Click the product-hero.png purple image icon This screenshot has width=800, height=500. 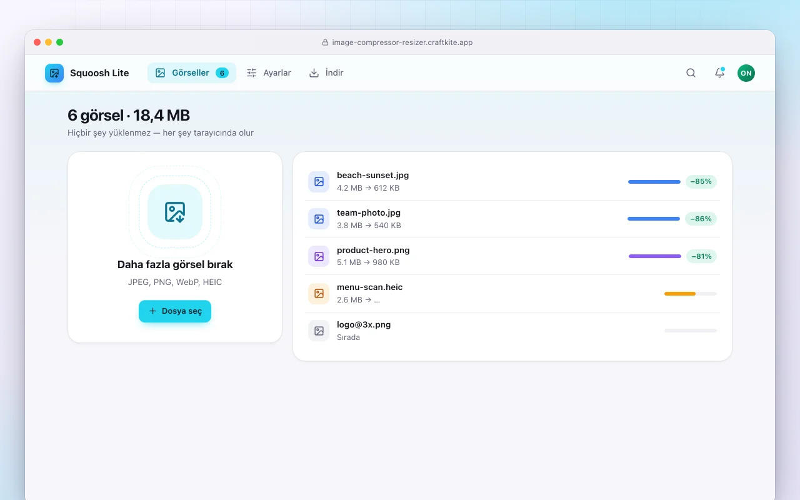pyautogui.click(x=319, y=256)
